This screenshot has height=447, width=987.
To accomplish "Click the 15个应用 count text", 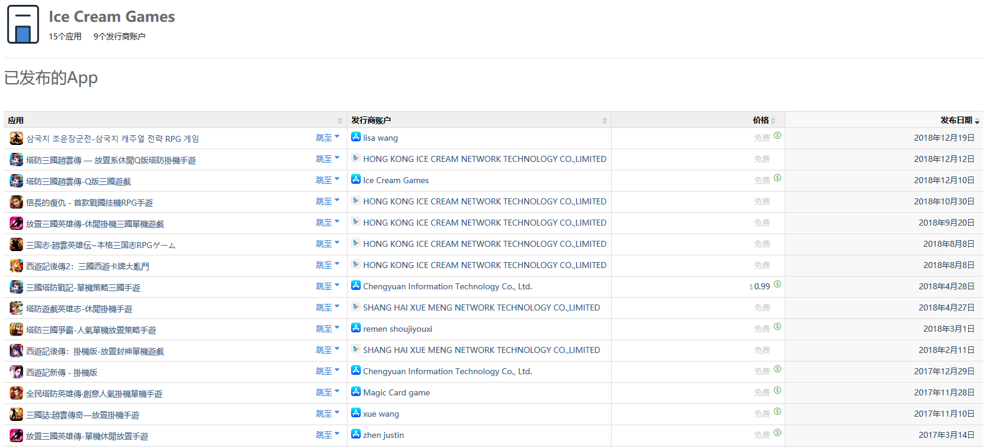I will coord(65,36).
